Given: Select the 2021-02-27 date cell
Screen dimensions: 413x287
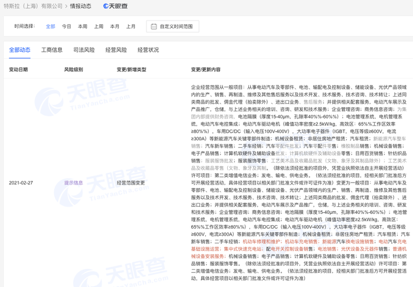Looking at the screenshot, I should coord(21,183).
